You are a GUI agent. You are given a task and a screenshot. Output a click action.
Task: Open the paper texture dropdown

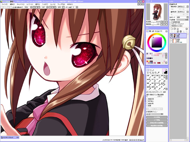[x=187, y=6]
